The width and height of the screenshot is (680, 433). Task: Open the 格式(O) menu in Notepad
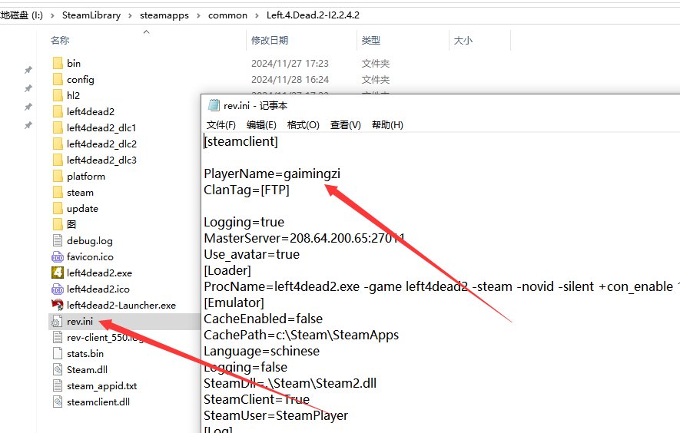pyautogui.click(x=303, y=125)
